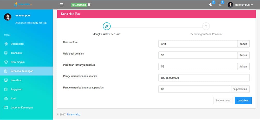The image size is (260, 120).
Task: Click the hamburger menu icon in header
Action: pos(62,5)
